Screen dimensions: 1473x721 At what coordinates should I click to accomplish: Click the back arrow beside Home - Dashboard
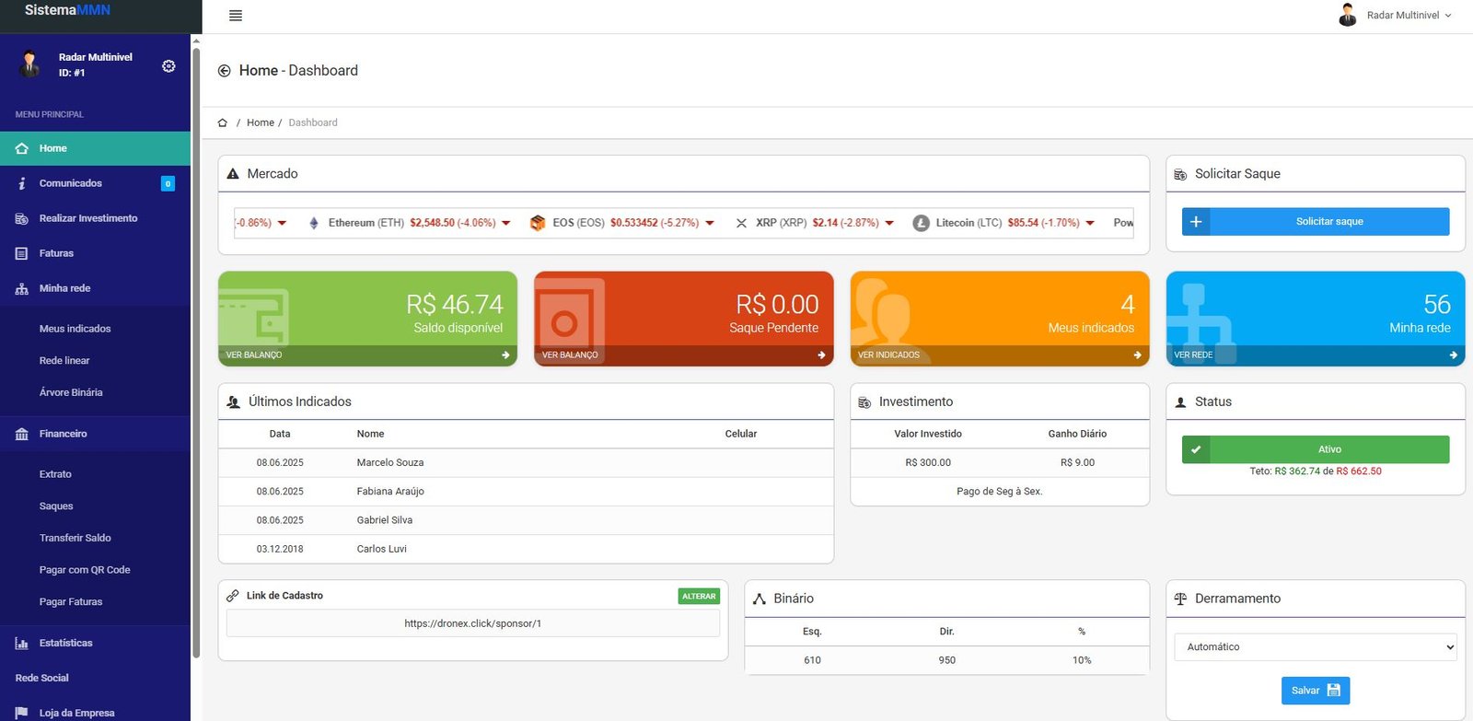pyautogui.click(x=224, y=71)
